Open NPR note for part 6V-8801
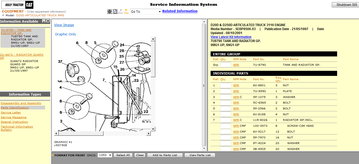 236,85
